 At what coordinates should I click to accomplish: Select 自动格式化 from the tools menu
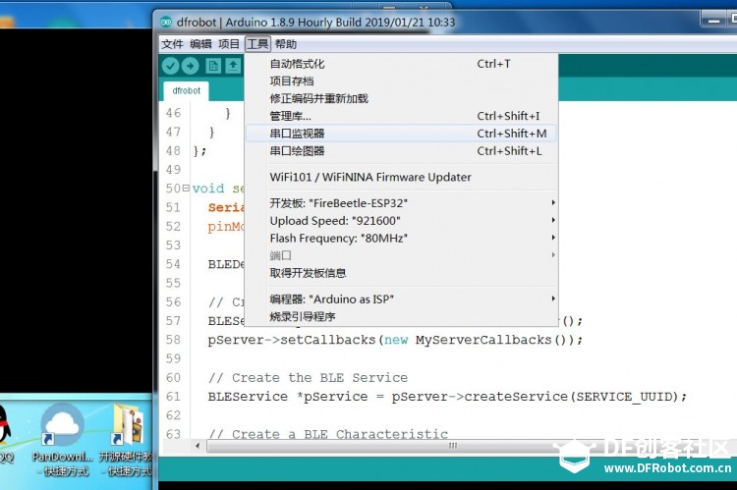pos(401,64)
